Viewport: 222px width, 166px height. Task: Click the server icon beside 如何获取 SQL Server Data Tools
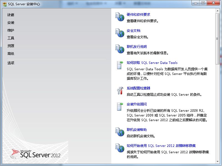[x=120, y=65]
